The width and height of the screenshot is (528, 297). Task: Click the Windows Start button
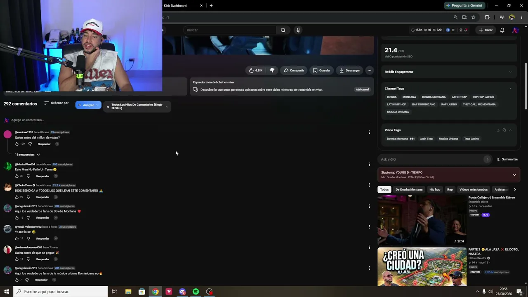(7, 292)
